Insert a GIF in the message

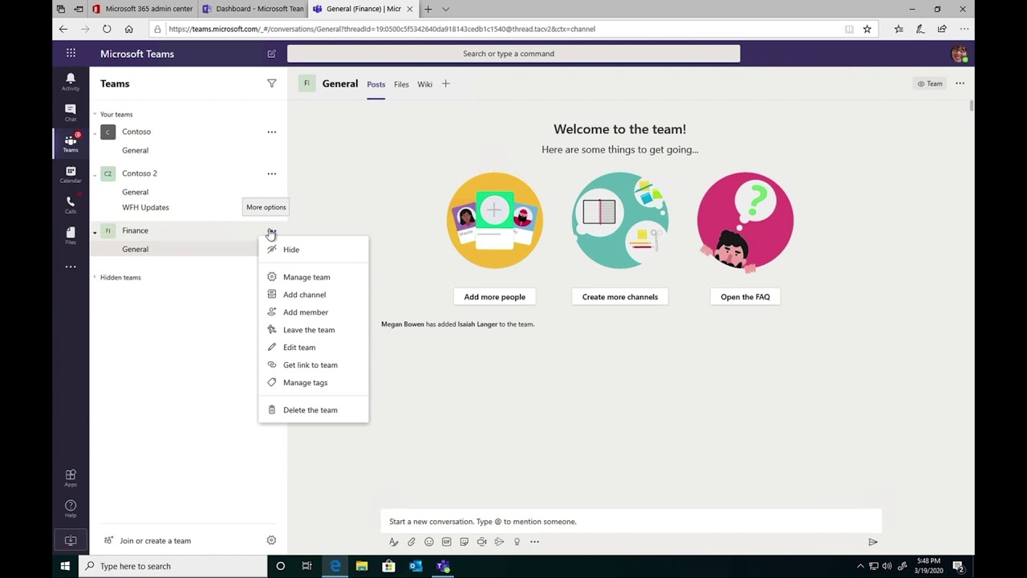[447, 542]
